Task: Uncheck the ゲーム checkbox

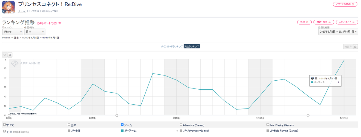Action: (122, 125)
